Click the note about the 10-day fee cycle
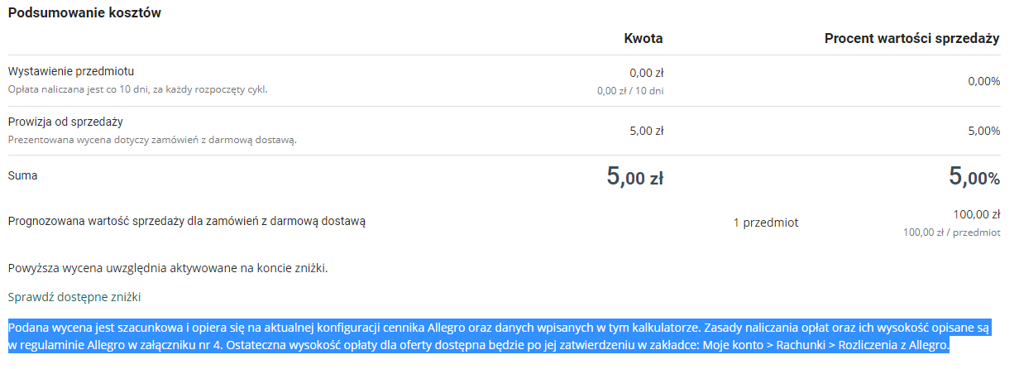Image resolution: width=1019 pixels, height=369 pixels. [x=138, y=89]
